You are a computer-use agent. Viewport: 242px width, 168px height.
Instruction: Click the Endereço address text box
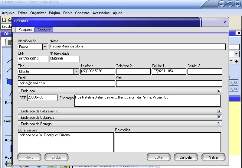pos(147,101)
